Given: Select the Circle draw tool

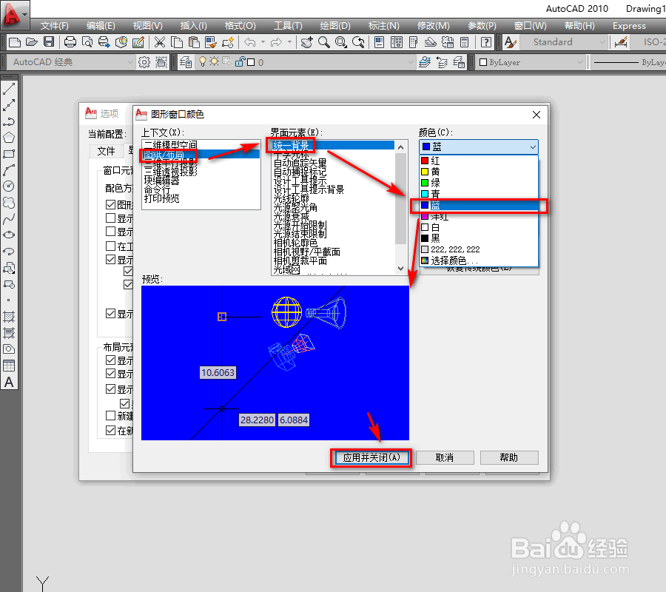Looking at the screenshot, I should click(9, 186).
